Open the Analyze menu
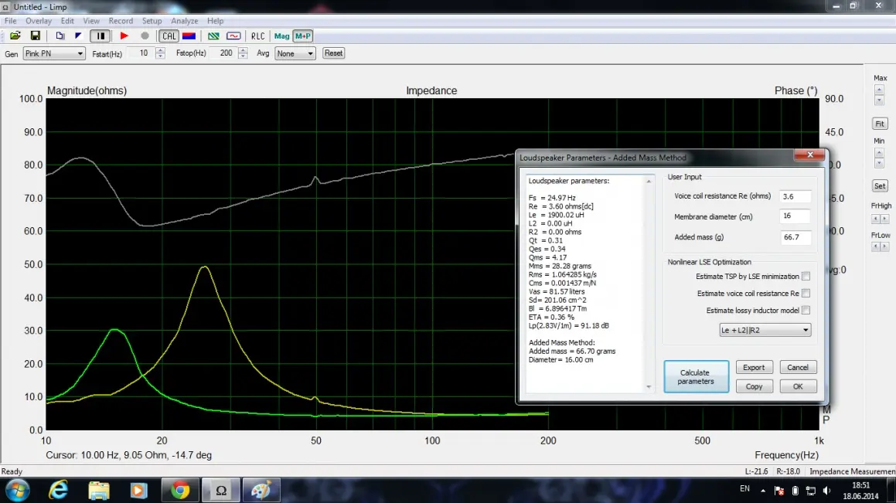 click(x=184, y=21)
